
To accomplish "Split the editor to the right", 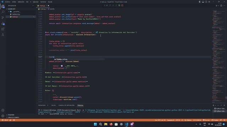I will click(221, 6).
